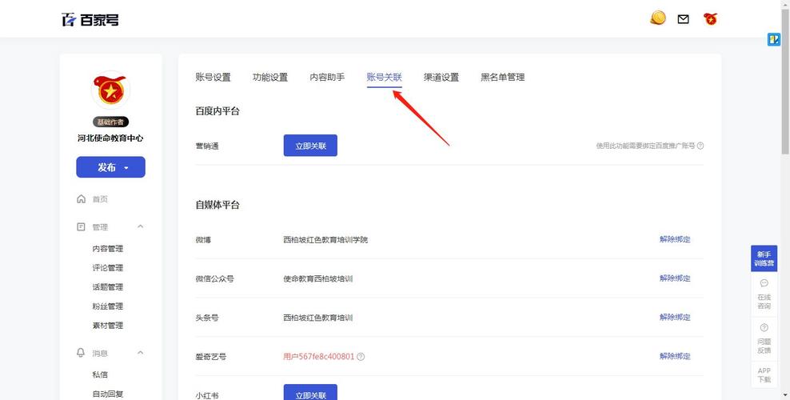Open the mail envelope icon
The height and width of the screenshot is (400, 790).
[x=683, y=19]
